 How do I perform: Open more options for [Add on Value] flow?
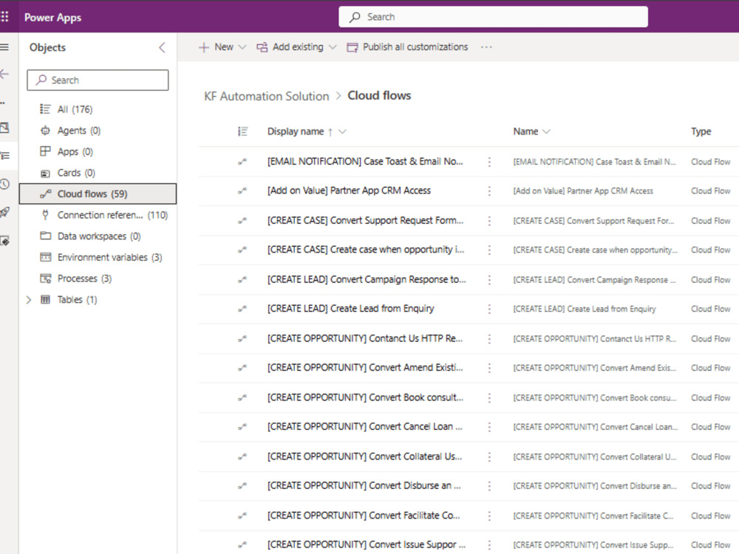489,191
